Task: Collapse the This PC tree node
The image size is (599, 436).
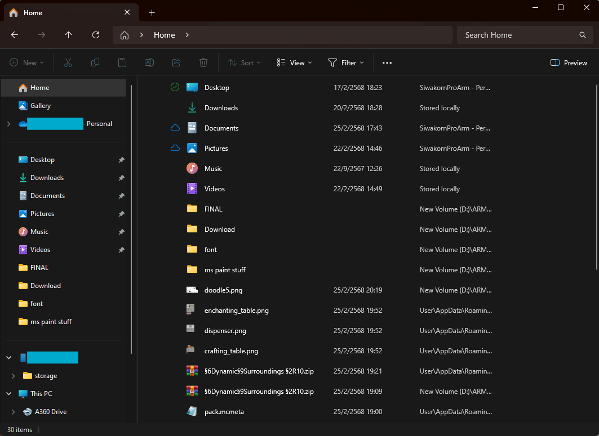Action: point(8,394)
